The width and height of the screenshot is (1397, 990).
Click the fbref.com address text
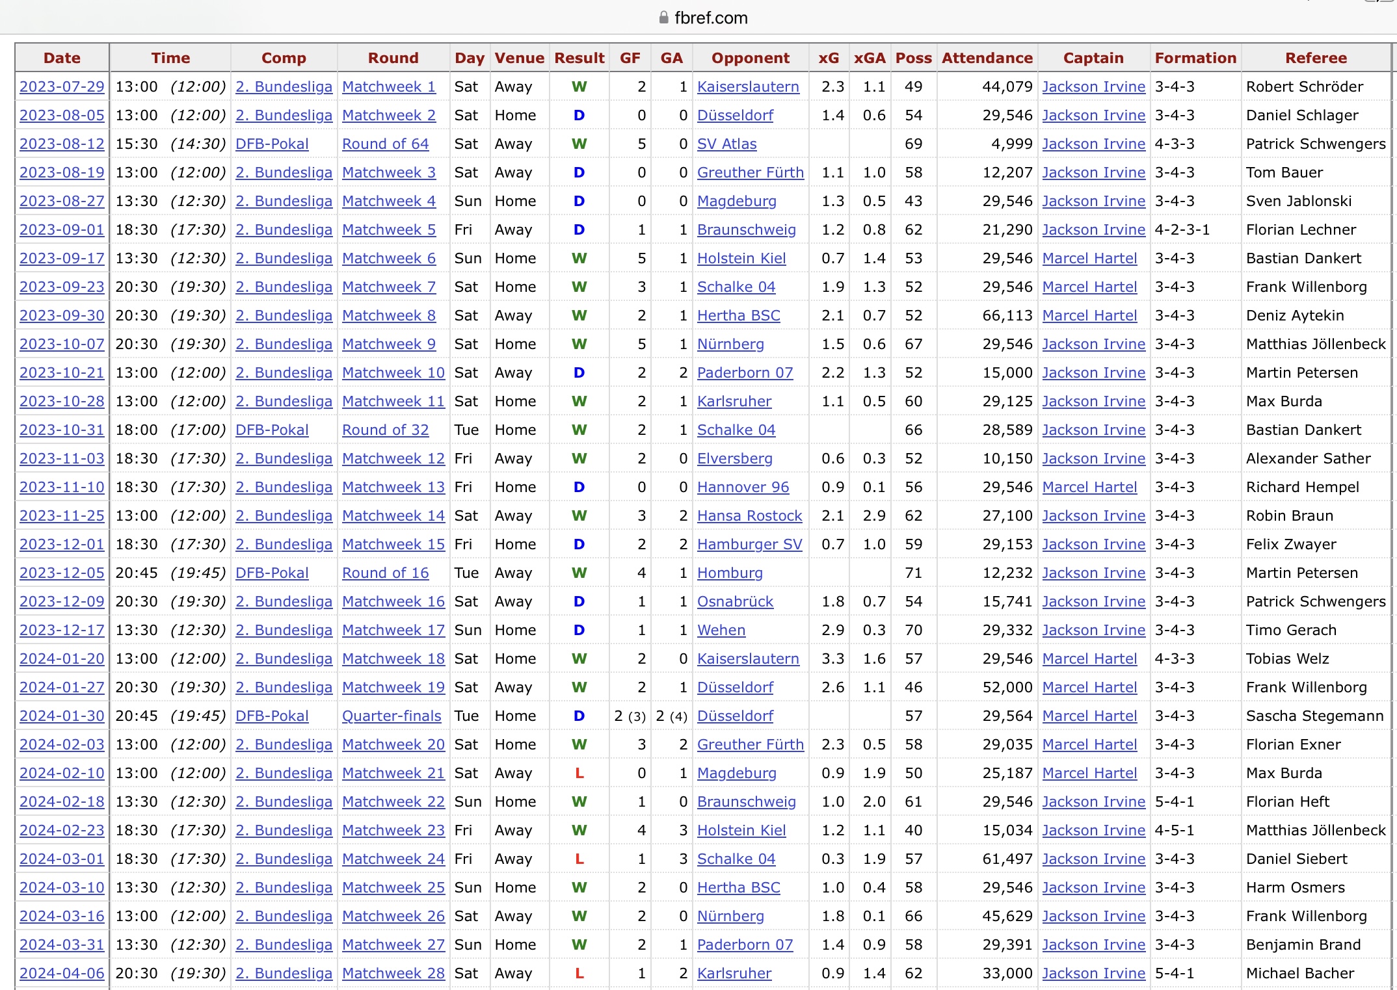[x=711, y=18]
